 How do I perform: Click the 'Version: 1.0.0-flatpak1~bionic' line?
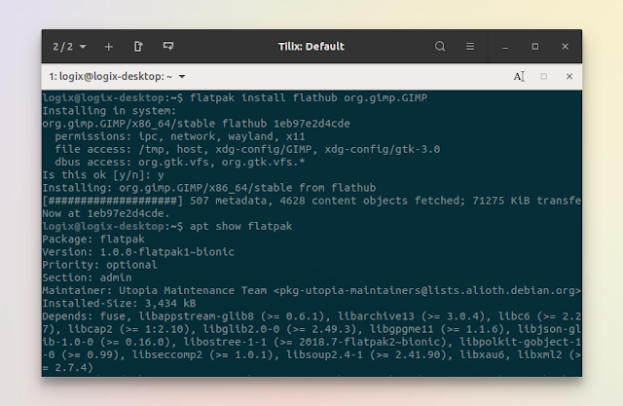pos(138,252)
